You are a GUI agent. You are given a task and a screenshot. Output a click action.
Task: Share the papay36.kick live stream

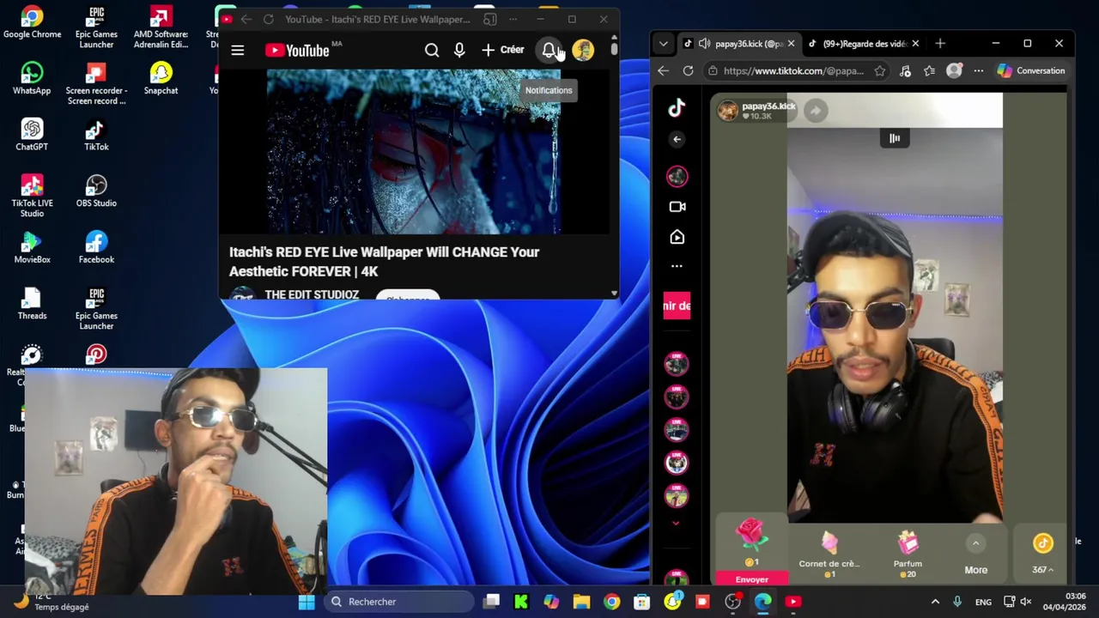[816, 110]
